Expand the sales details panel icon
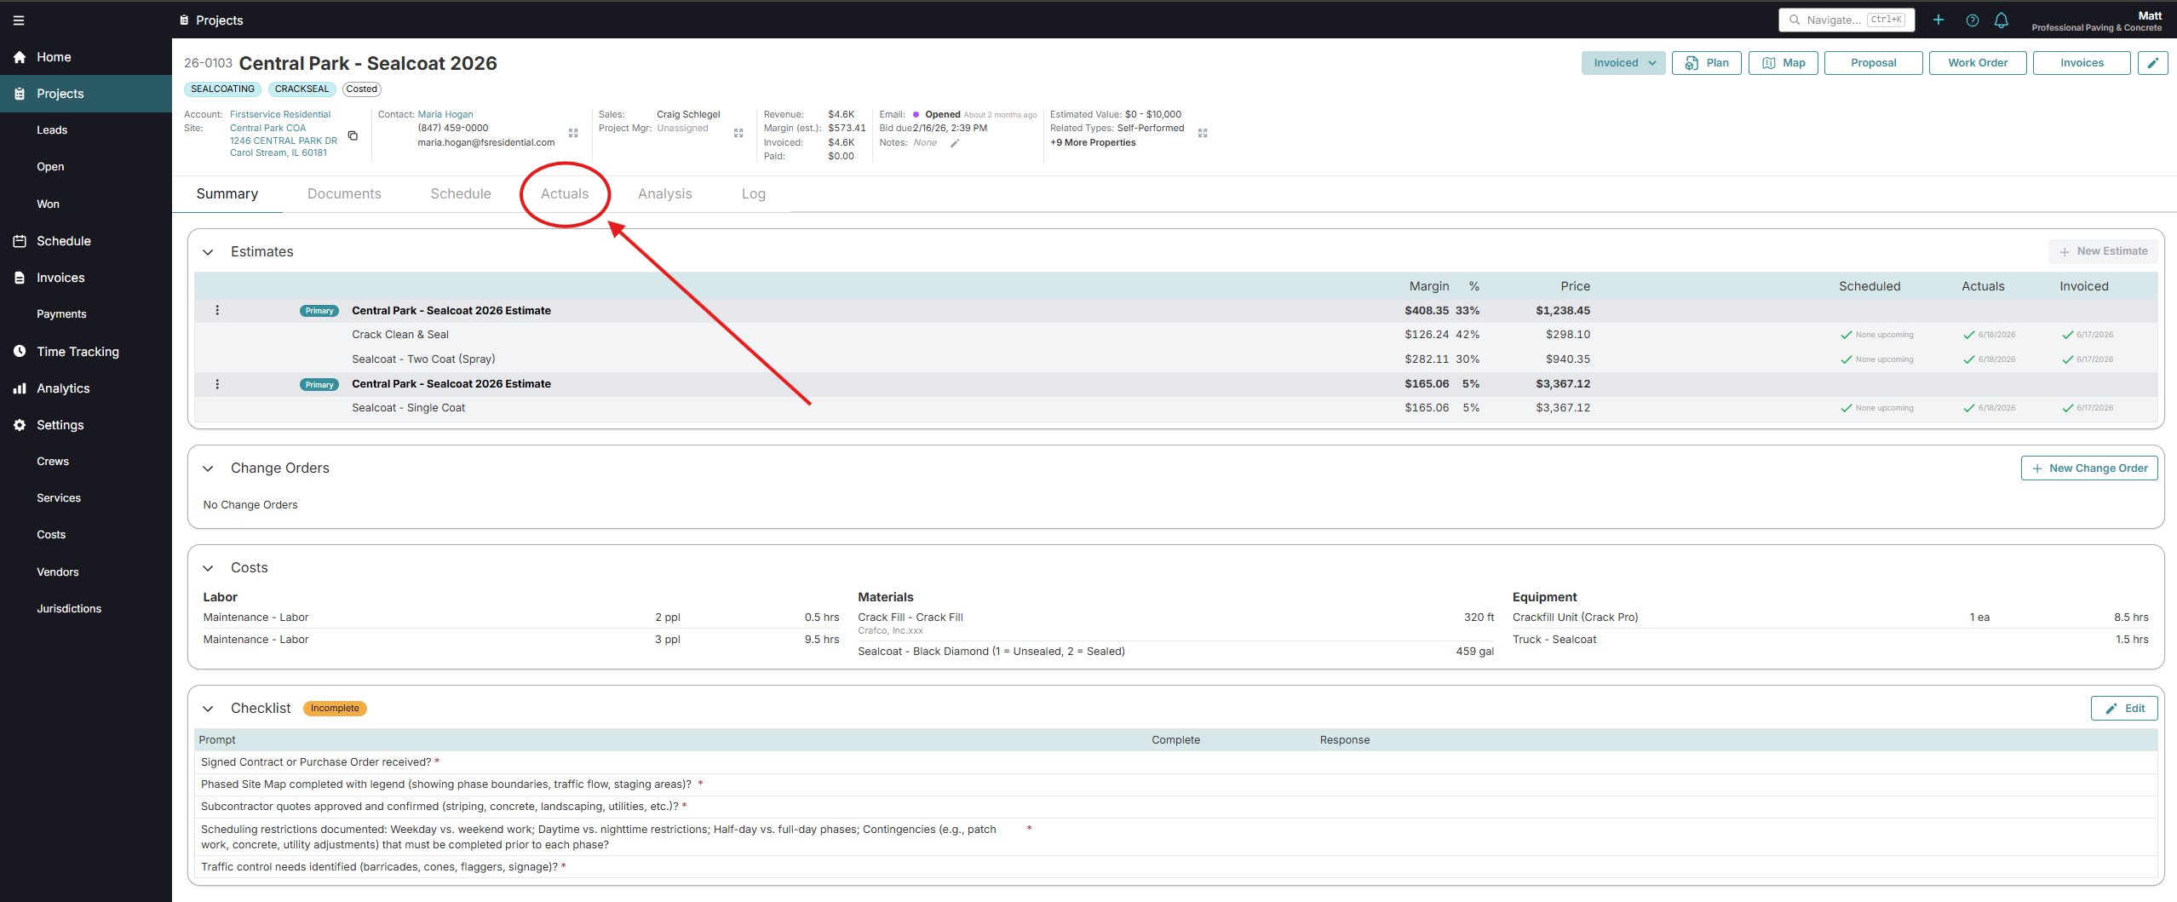This screenshot has height=902, width=2177. point(738,133)
